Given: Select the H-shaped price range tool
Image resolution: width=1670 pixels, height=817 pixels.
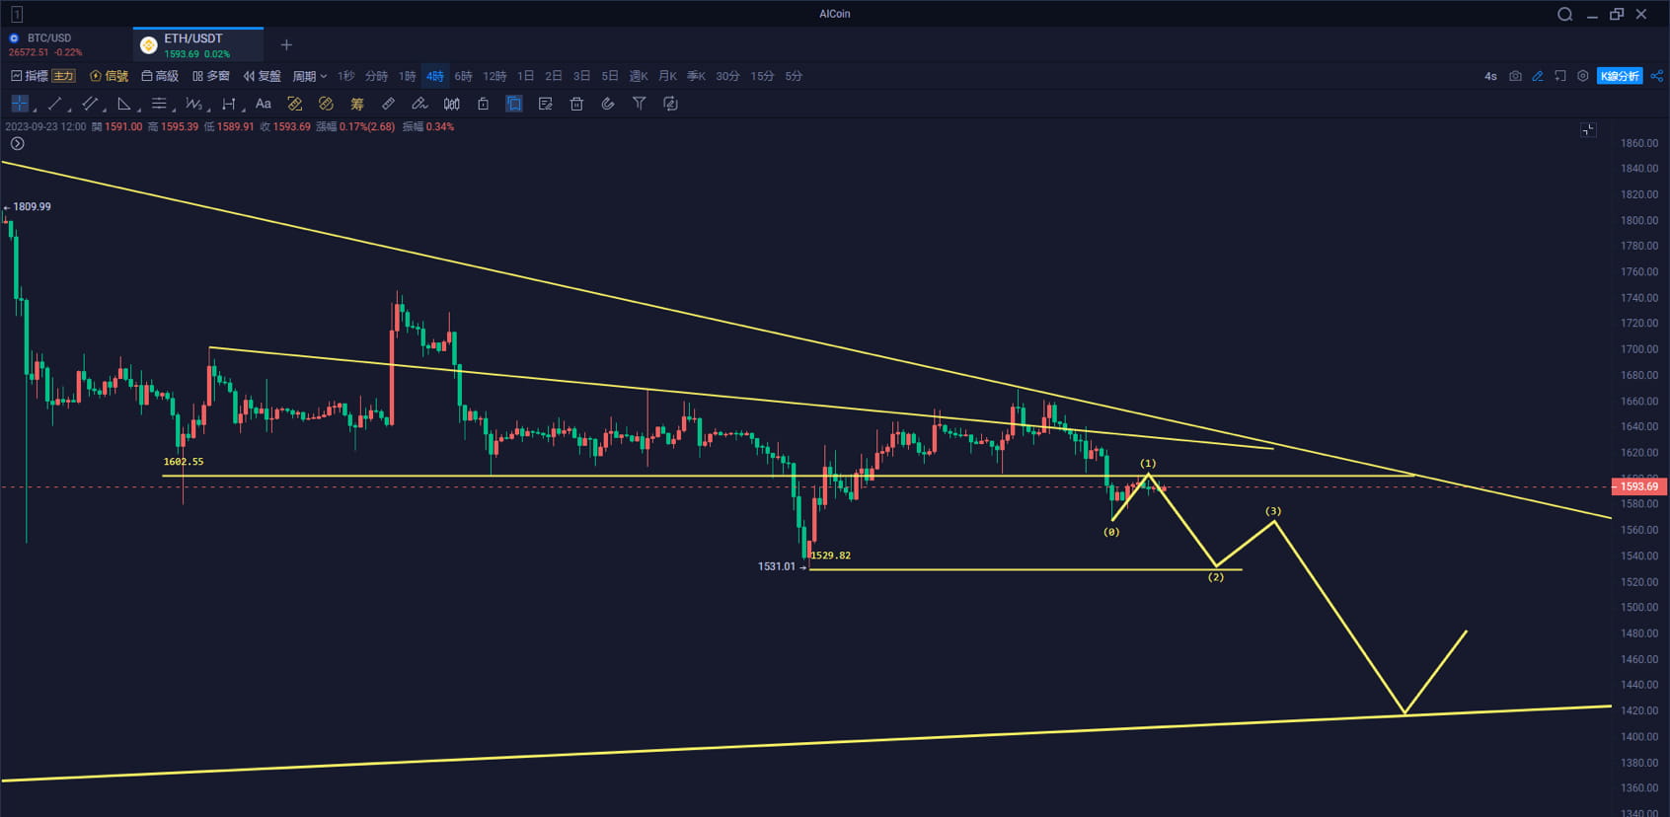Looking at the screenshot, I should click(228, 104).
